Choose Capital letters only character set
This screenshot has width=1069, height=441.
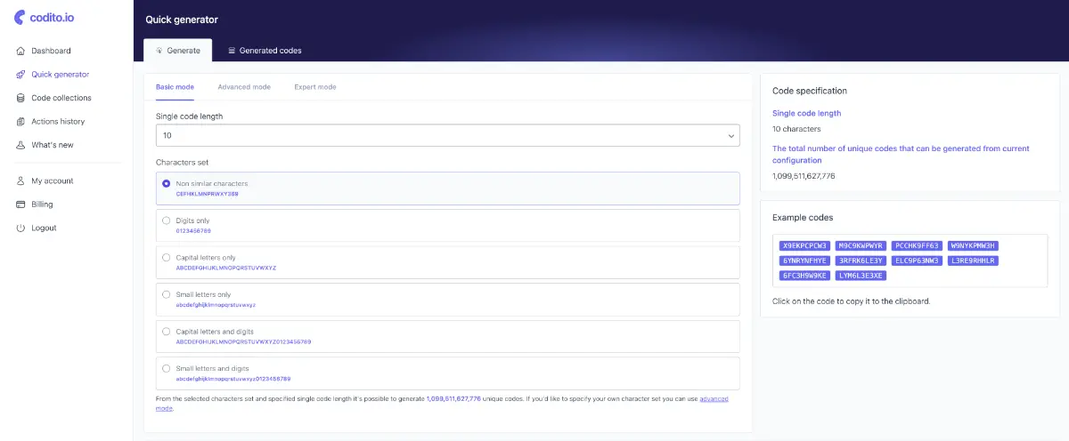point(167,257)
